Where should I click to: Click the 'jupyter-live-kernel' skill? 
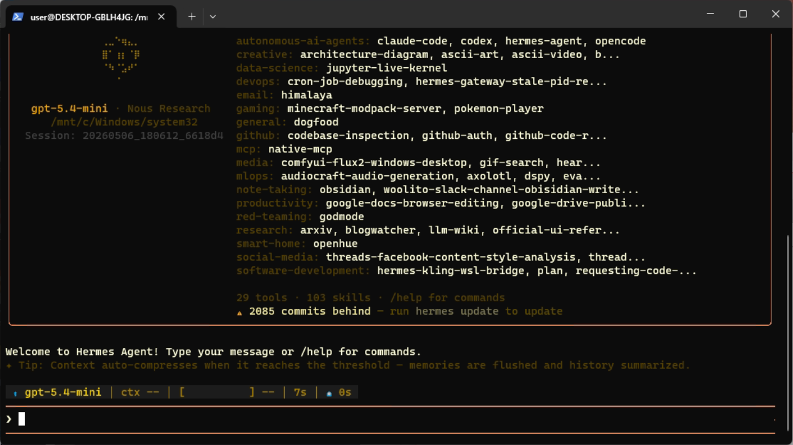[387, 68]
